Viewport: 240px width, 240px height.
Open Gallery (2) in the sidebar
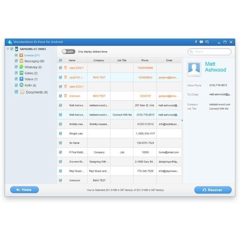pyautogui.click(x=31, y=73)
